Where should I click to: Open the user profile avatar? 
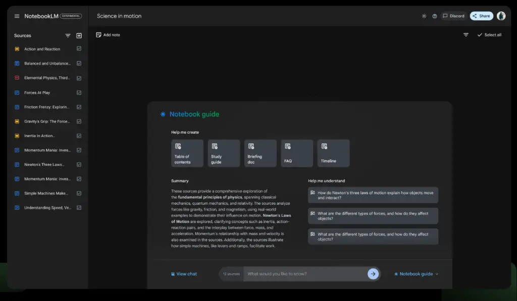501,16
